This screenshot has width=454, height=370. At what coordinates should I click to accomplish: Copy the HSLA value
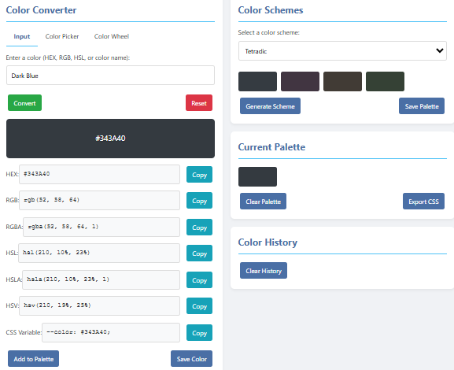199,280
